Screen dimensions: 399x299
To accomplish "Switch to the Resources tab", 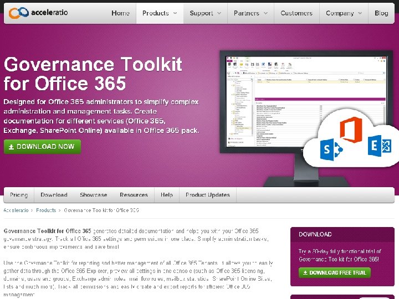I will click(134, 195).
